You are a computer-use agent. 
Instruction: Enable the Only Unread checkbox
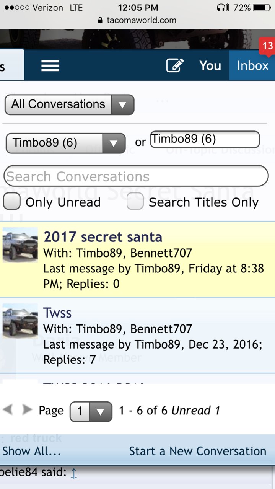(x=12, y=202)
